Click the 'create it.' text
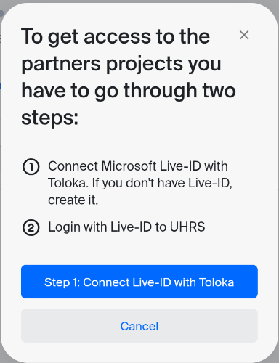Viewport: 279px width, 363px height. pos(73,200)
